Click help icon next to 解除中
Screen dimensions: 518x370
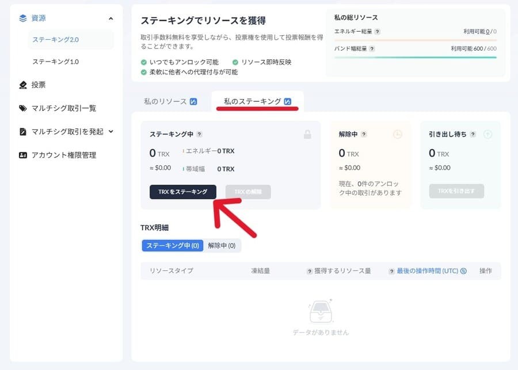click(364, 134)
